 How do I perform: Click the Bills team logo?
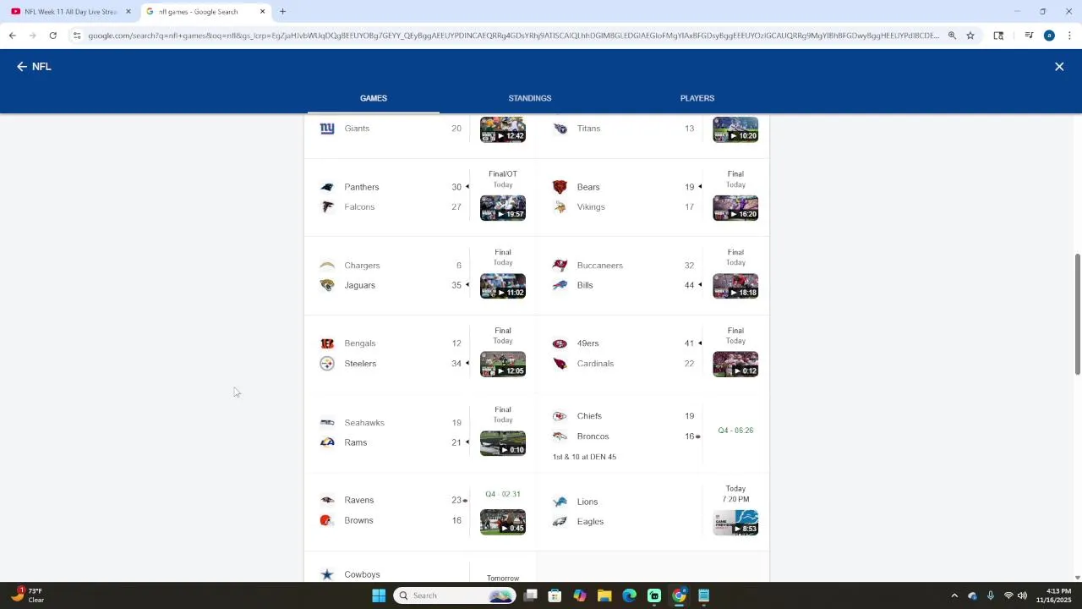[560, 285]
